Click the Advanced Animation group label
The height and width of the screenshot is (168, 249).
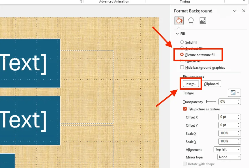(114, 2)
